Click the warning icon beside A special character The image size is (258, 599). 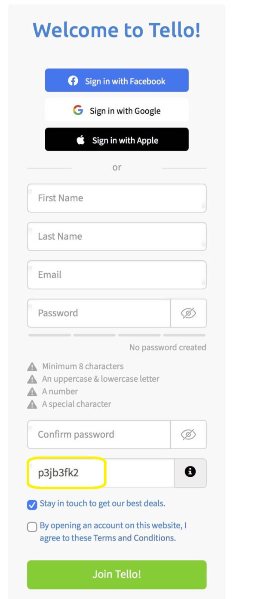(x=31, y=404)
